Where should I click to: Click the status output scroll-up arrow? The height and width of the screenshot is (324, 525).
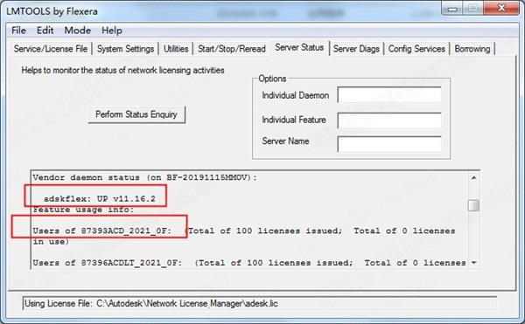click(473, 177)
